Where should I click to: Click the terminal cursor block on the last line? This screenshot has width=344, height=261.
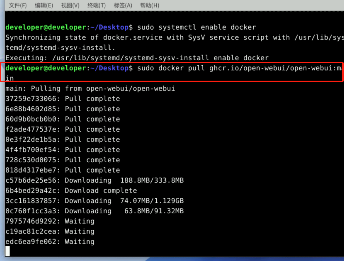pos(7,251)
